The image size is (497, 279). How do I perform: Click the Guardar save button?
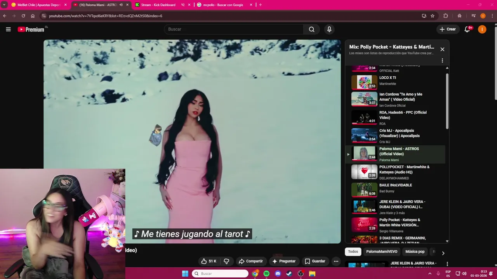coord(315,261)
